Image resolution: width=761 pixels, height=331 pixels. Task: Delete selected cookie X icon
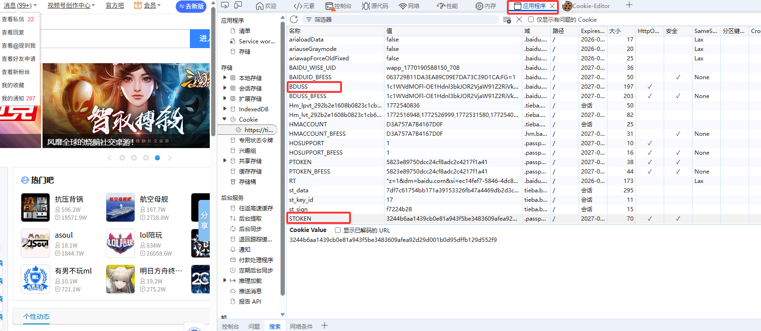(x=519, y=19)
